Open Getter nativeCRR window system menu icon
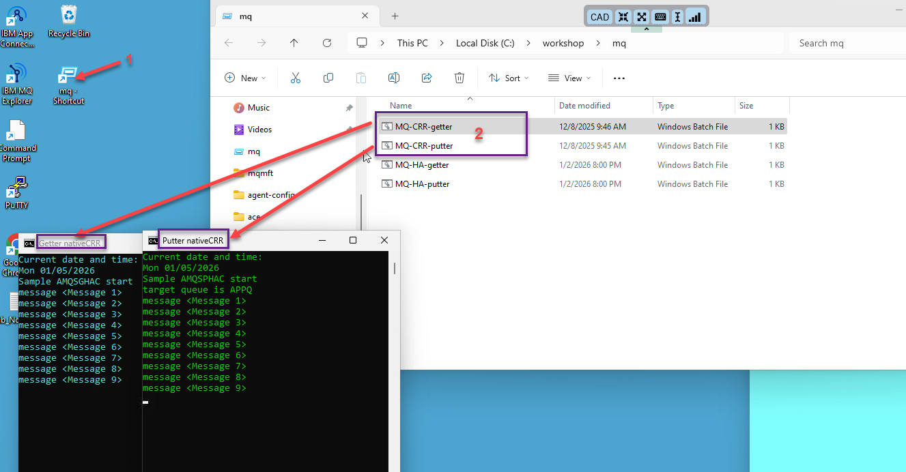This screenshot has height=472, width=906. pos(29,244)
